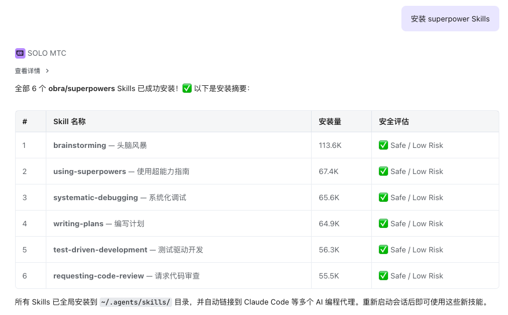Click the green check in writing-plans row

click(x=383, y=223)
